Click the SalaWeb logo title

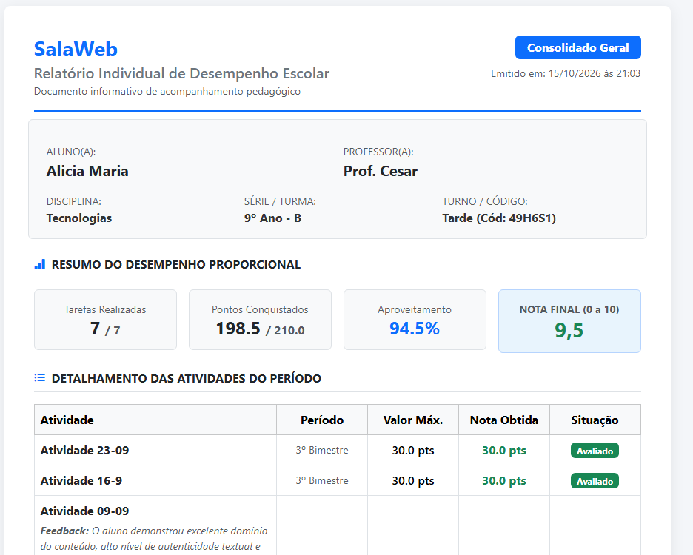tap(76, 49)
